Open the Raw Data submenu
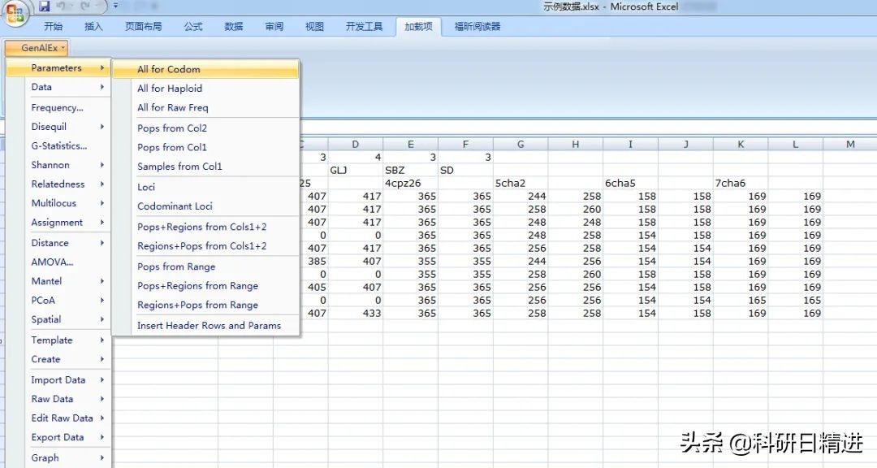The image size is (877, 468). pos(58,399)
